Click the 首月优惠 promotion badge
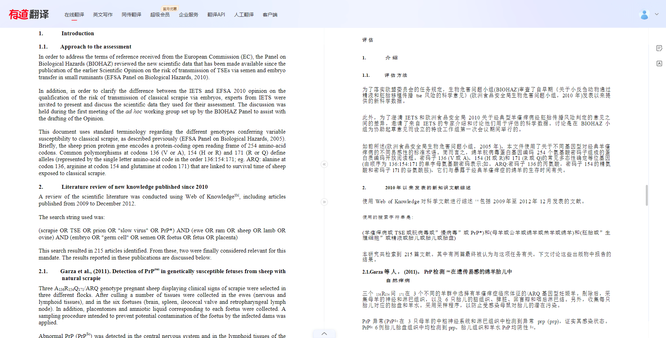The height and width of the screenshot is (338, 666). 170,9
